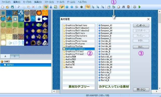Set map zoom scale to 1/8
The image size is (161, 97).
pos(103,7)
